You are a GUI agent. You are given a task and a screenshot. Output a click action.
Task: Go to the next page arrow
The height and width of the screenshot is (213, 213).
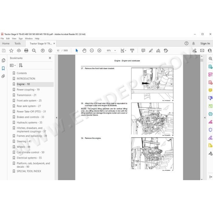[50, 51]
